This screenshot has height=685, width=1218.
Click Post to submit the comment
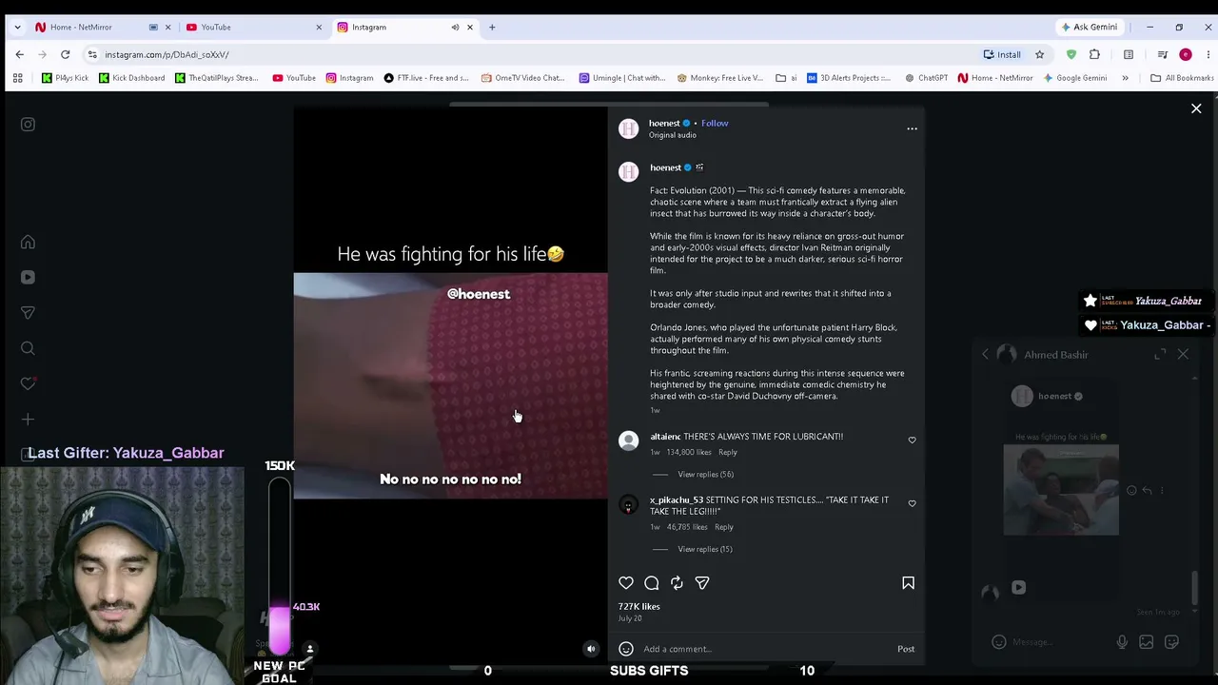coord(906,649)
